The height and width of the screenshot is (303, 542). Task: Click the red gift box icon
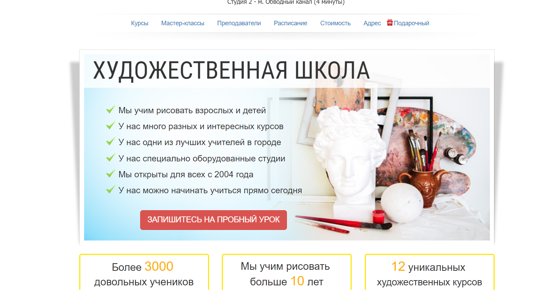tap(390, 23)
